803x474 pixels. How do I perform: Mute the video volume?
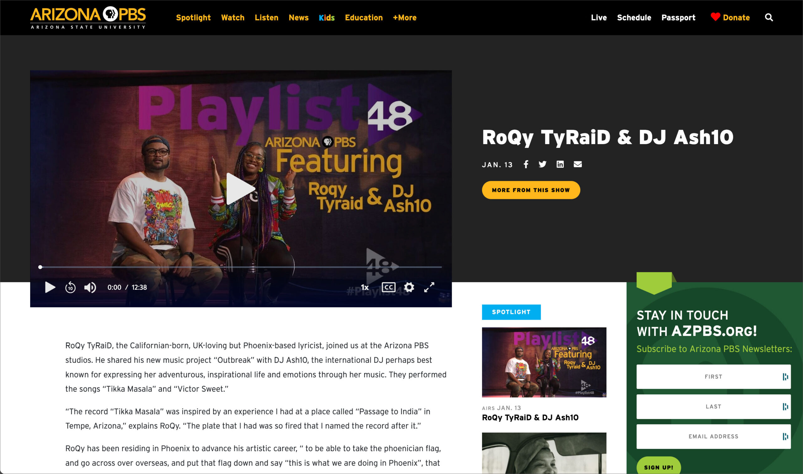(x=90, y=288)
